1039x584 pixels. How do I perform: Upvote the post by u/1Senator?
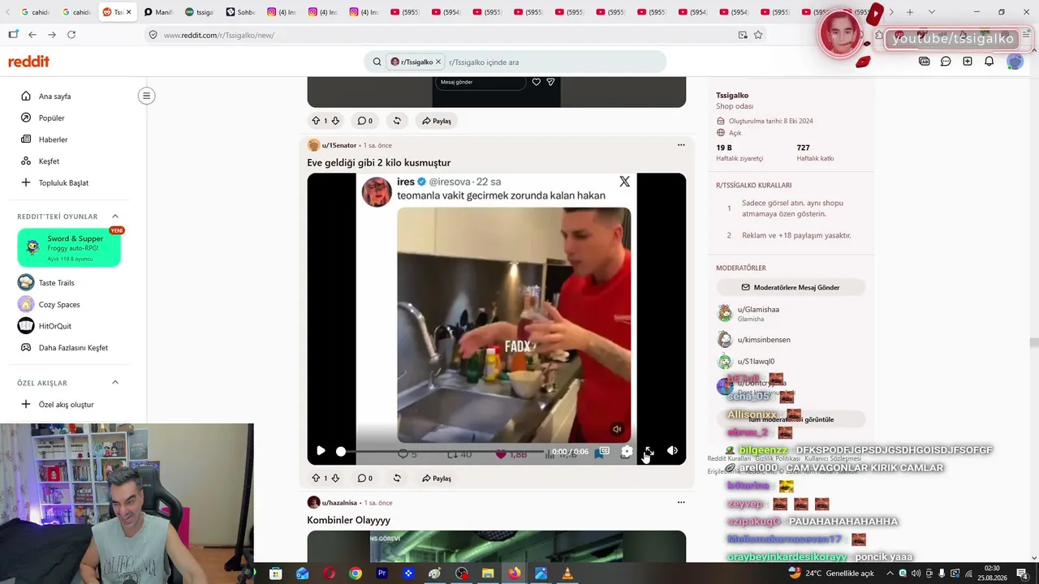[x=316, y=479]
